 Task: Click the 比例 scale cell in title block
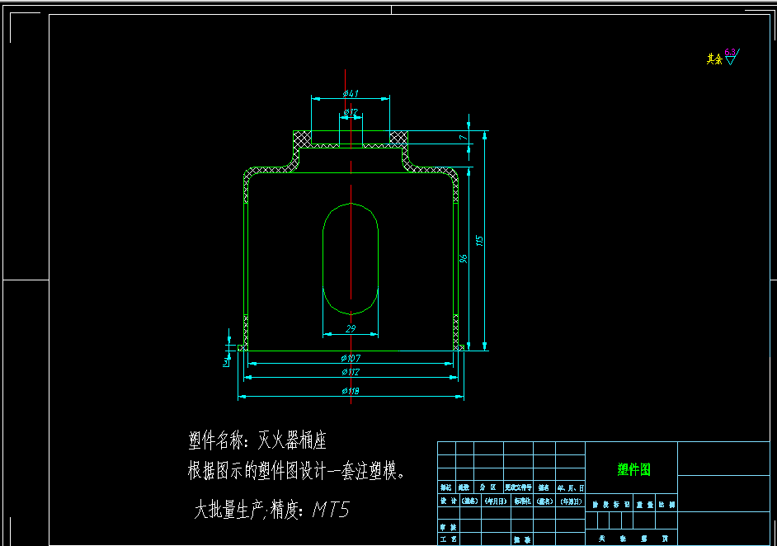tap(666, 504)
